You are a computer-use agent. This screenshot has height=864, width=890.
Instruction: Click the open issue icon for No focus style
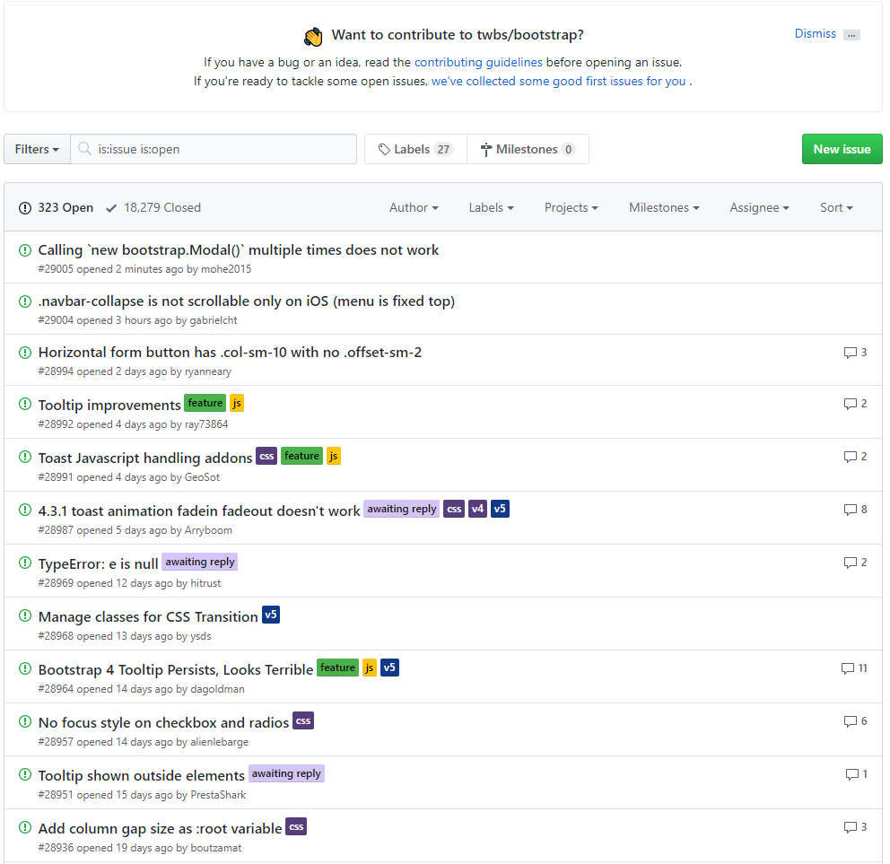pyautogui.click(x=25, y=721)
